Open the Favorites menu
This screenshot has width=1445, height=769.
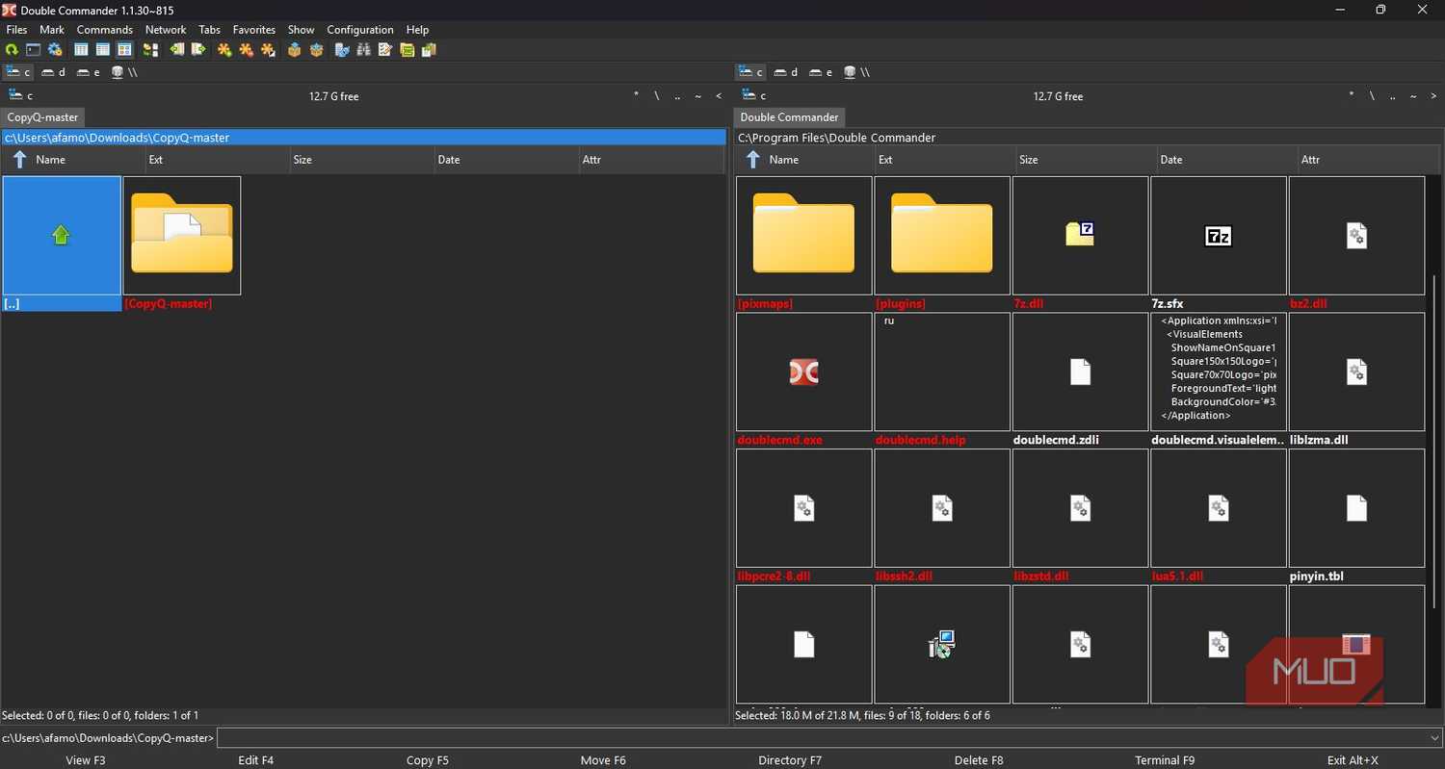(254, 30)
